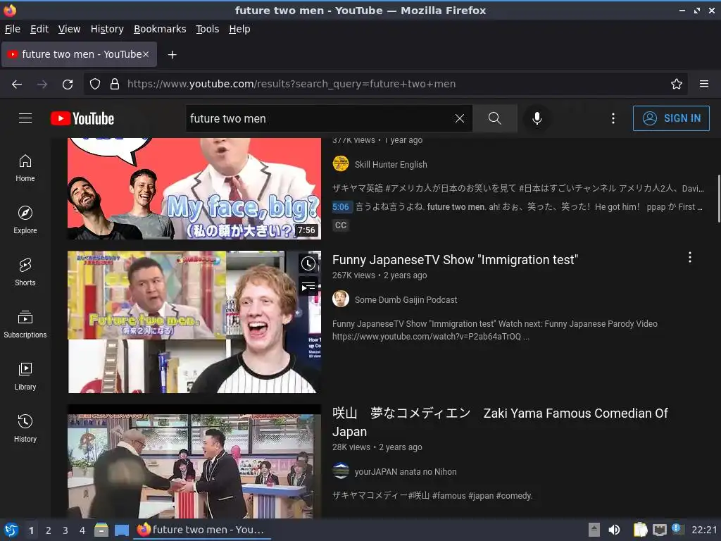
Task: Click the clipboard tray icon
Action: pos(640,530)
